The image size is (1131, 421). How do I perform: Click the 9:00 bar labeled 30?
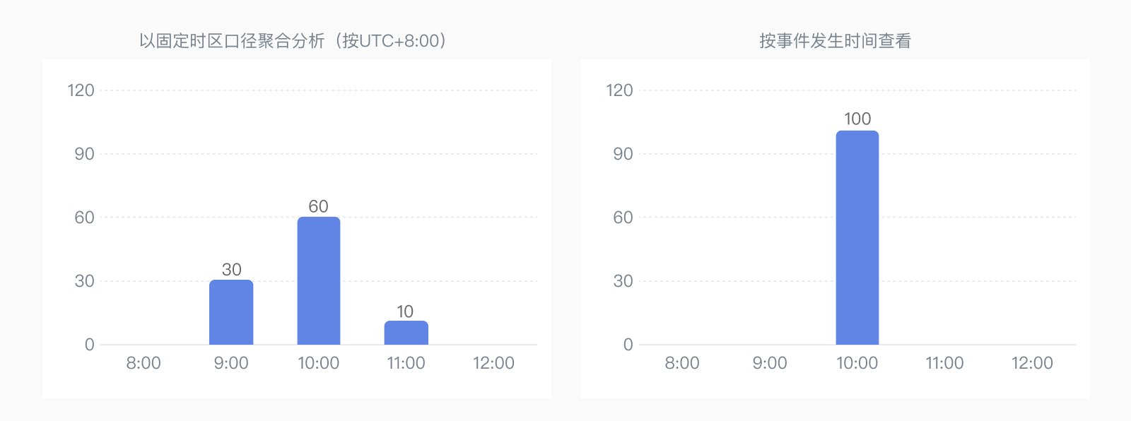(x=231, y=312)
